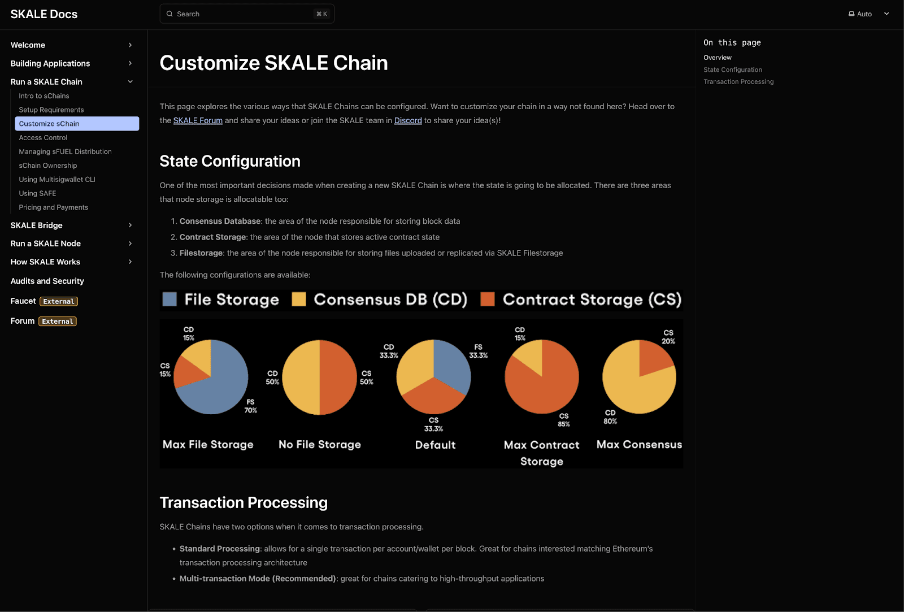
Task: Follow the Discord link
Action: click(x=408, y=120)
